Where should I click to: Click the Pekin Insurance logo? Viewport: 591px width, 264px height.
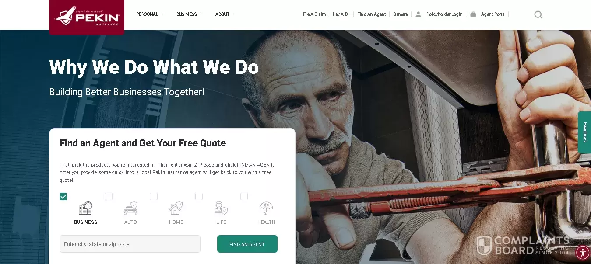click(86, 16)
